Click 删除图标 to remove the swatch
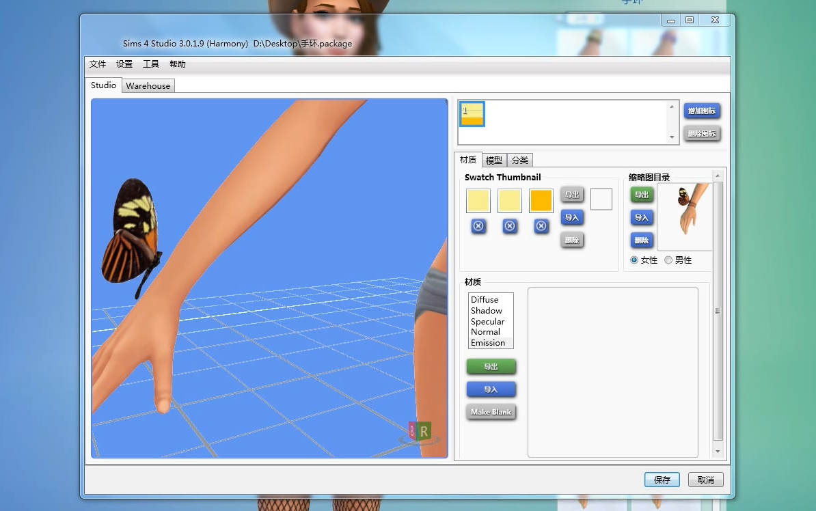 (x=701, y=134)
